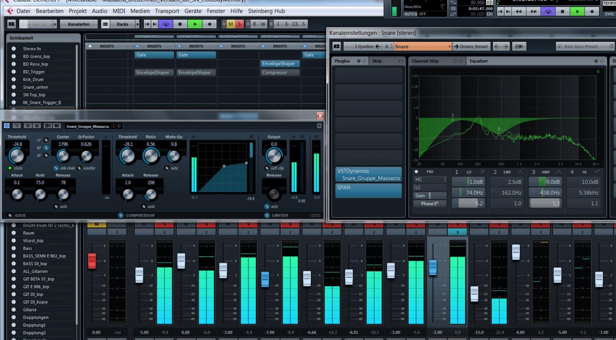Image resolution: width=616 pixels, height=340 pixels.
Task: Go to previous marker in MixConsole transport
Action: [x=147, y=24]
